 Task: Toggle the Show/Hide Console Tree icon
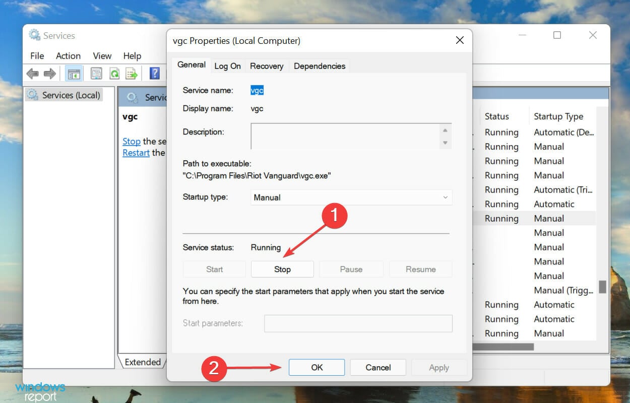point(74,74)
